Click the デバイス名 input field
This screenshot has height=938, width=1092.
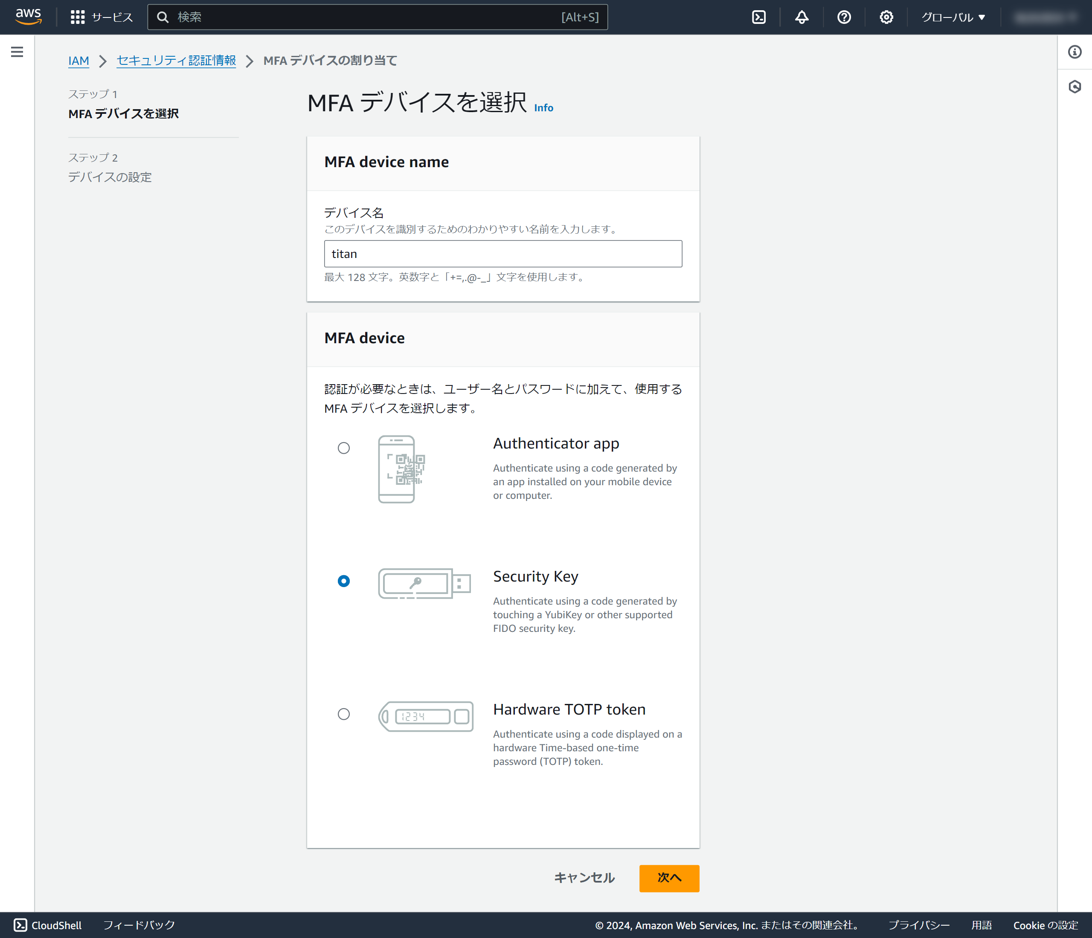(x=503, y=254)
